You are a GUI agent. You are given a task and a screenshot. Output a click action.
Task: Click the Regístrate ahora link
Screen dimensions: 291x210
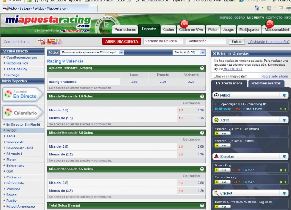coord(275,76)
